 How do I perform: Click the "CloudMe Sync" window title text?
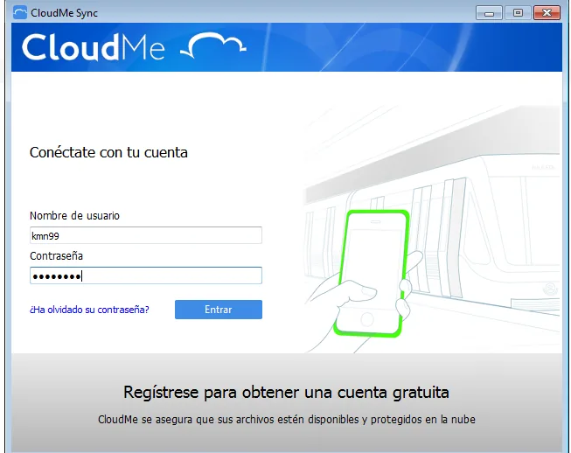click(x=65, y=13)
